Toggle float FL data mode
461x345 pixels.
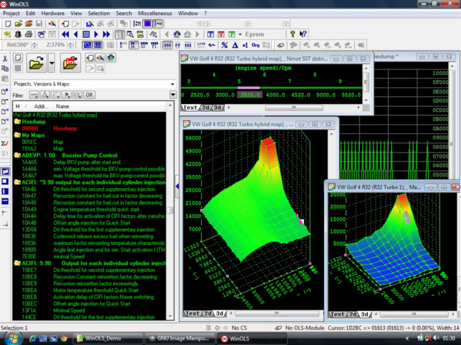[154, 45]
